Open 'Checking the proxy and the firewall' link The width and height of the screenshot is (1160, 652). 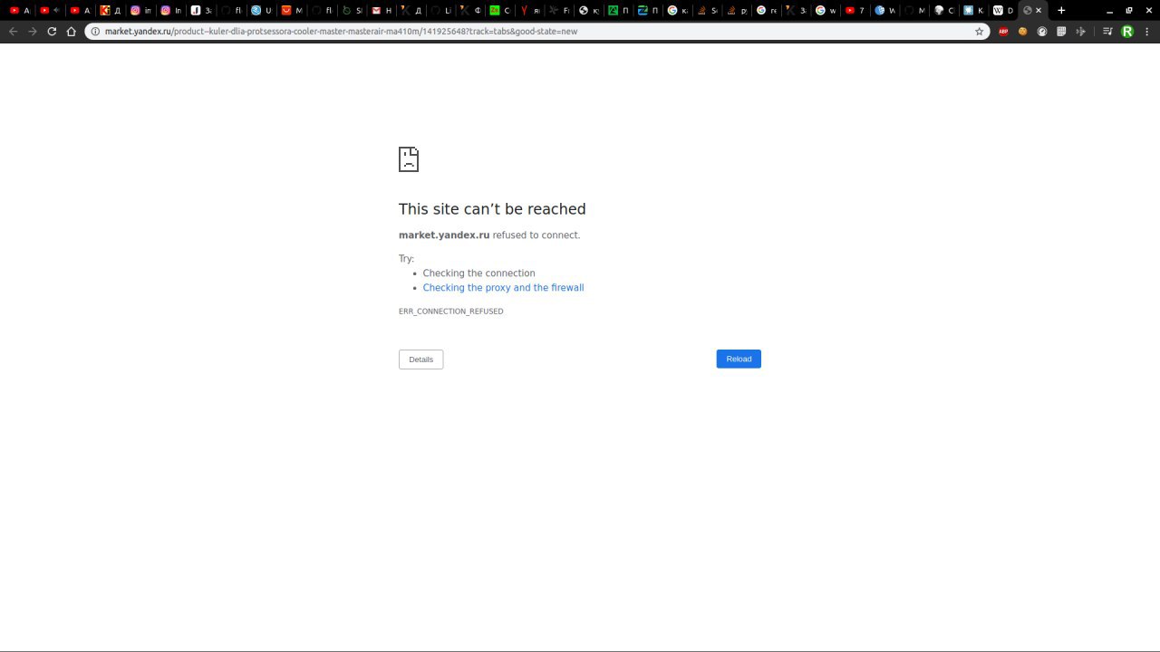503,288
